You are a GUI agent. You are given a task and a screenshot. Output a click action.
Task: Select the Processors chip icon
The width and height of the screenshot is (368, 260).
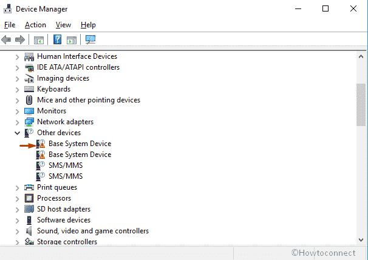(29, 198)
